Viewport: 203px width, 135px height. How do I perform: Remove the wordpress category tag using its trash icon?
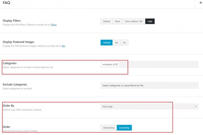[117, 65]
